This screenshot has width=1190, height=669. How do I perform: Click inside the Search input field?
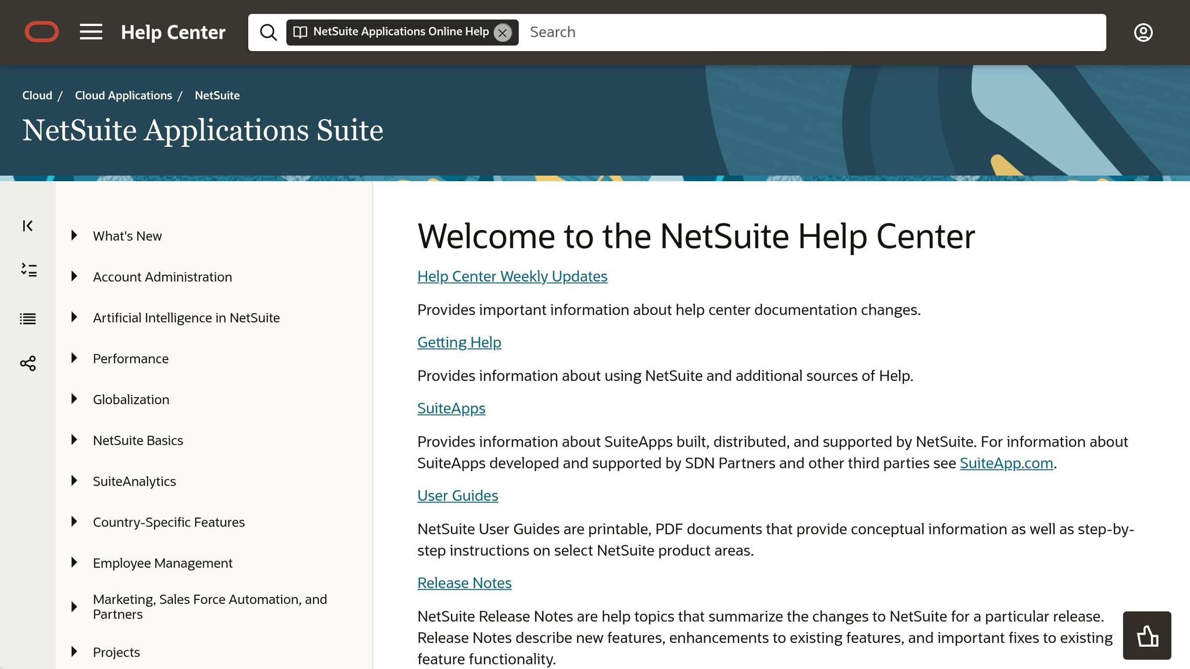click(697, 32)
